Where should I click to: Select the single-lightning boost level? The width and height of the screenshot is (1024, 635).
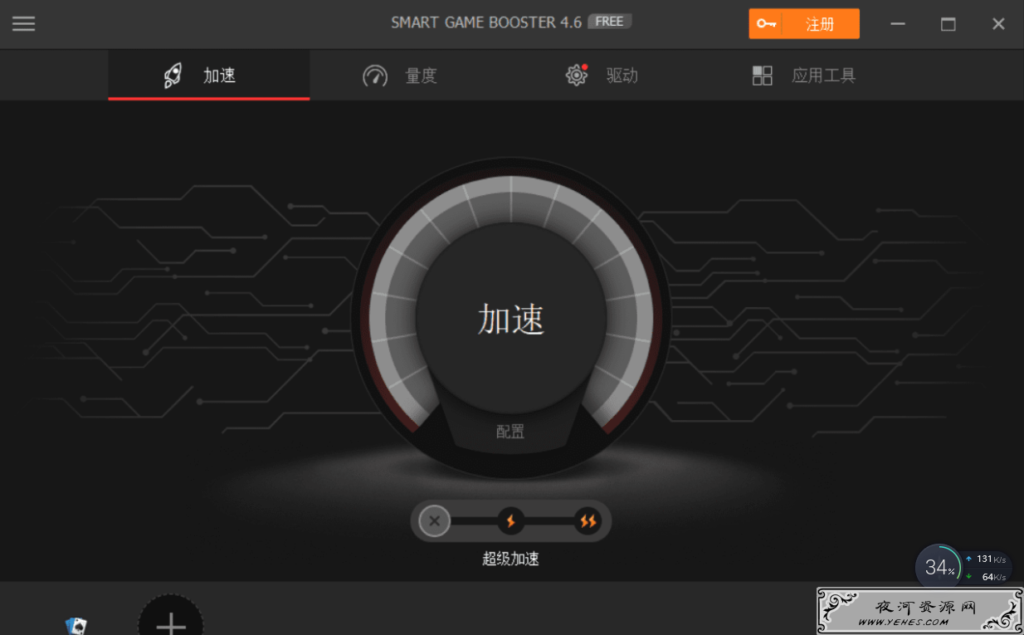(x=511, y=521)
